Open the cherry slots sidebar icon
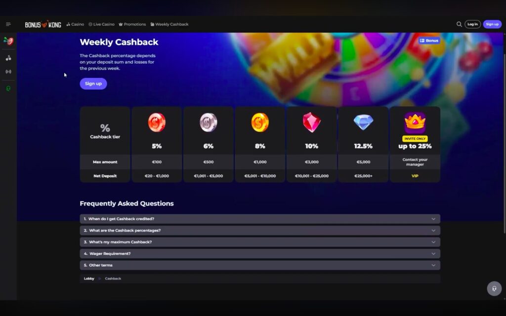The image size is (506, 316). tap(8, 58)
